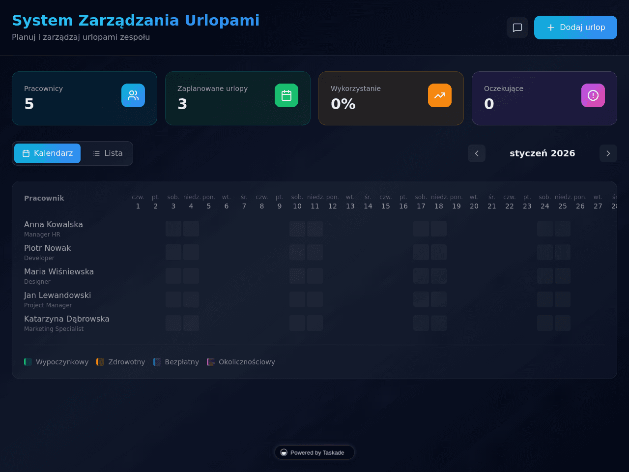This screenshot has height=472, width=629.
Task: Click the blue employees icon on Pracownicy card
Action: coord(133,95)
